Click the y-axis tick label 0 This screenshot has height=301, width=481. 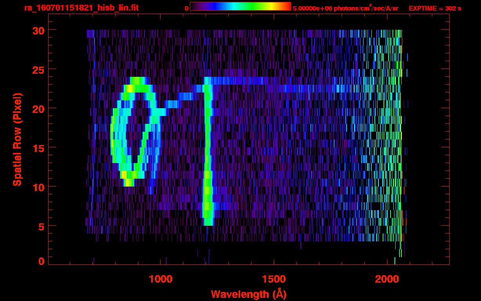(x=42, y=261)
